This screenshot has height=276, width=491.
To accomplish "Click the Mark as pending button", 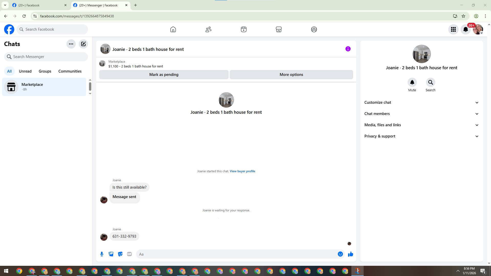I will (164, 75).
